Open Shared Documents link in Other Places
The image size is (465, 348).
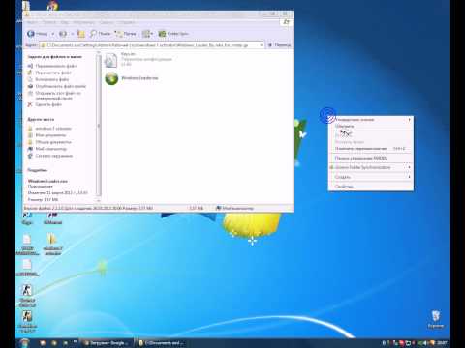[x=53, y=142]
